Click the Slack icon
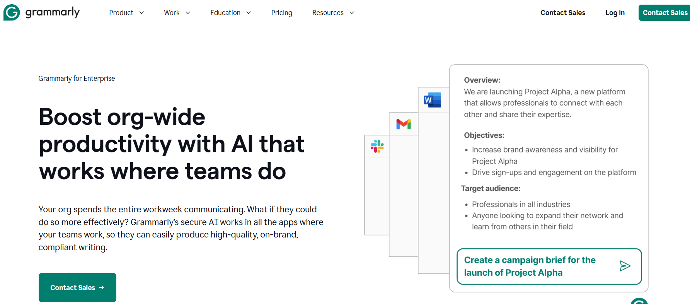This screenshot has width=690, height=304. tap(377, 146)
